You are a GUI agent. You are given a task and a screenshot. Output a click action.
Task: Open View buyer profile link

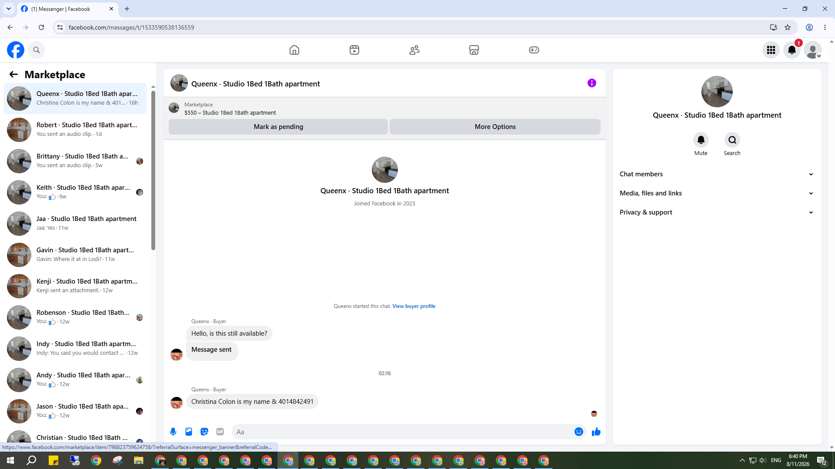414,306
